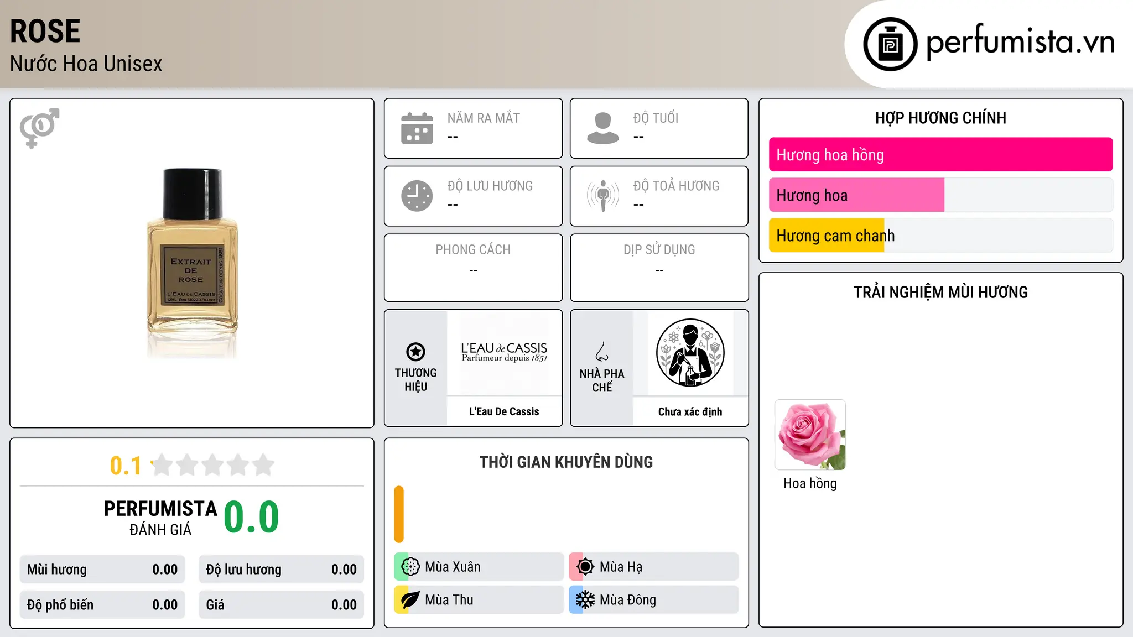Click the Hoa hồng note caption
The image size is (1133, 637).
[810, 483]
